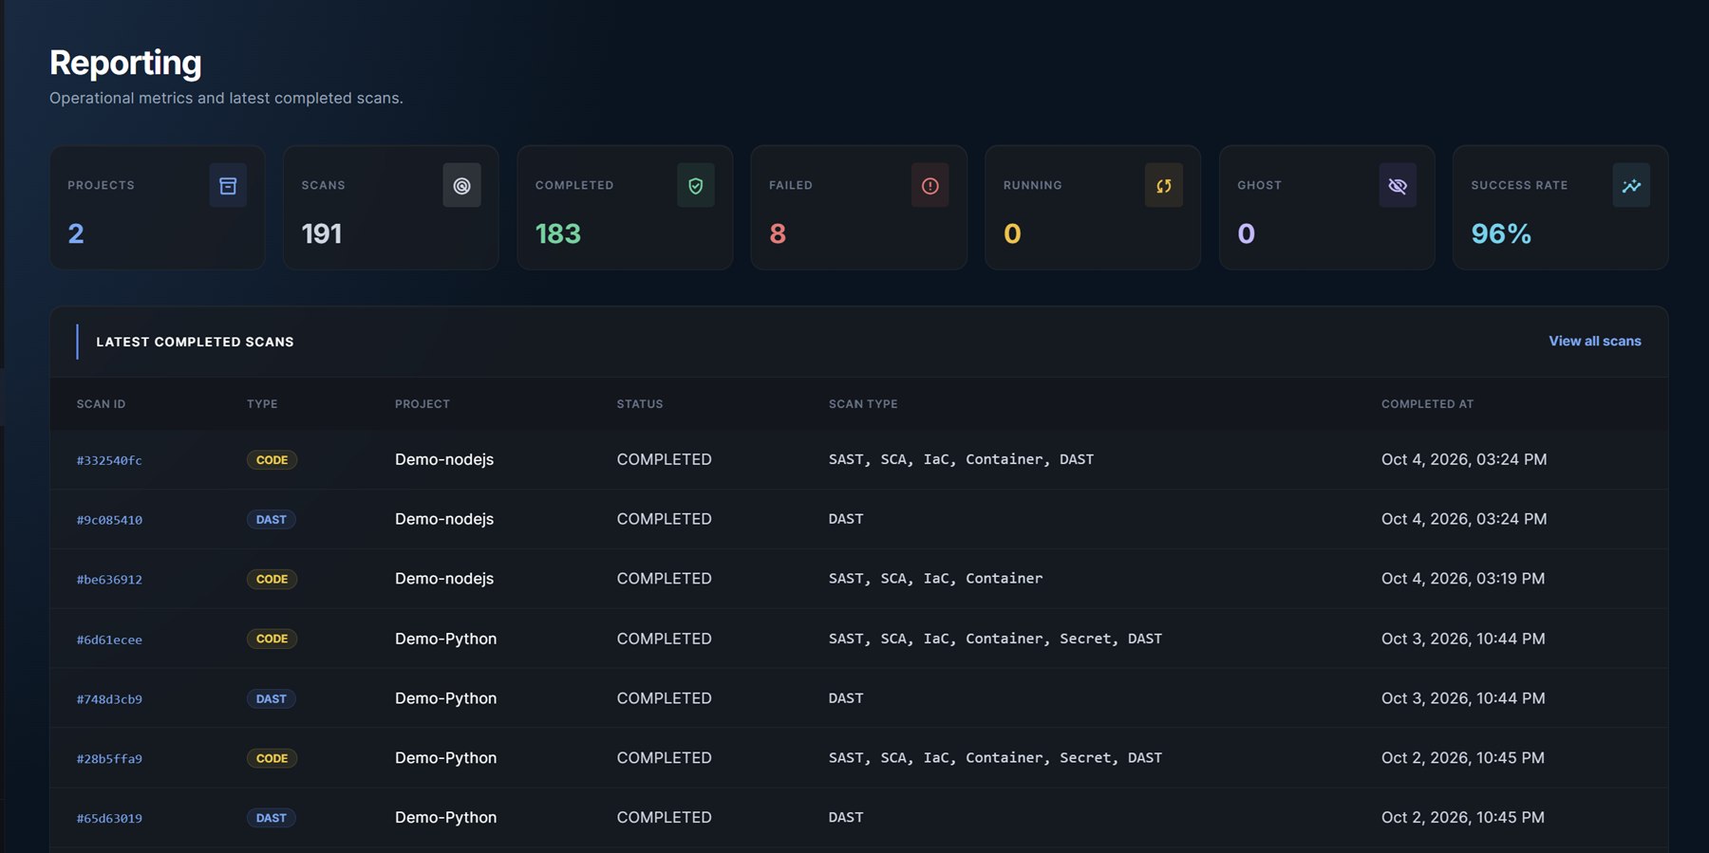Open scan #28b5ffa9
This screenshot has width=1709, height=853.
[109, 759]
